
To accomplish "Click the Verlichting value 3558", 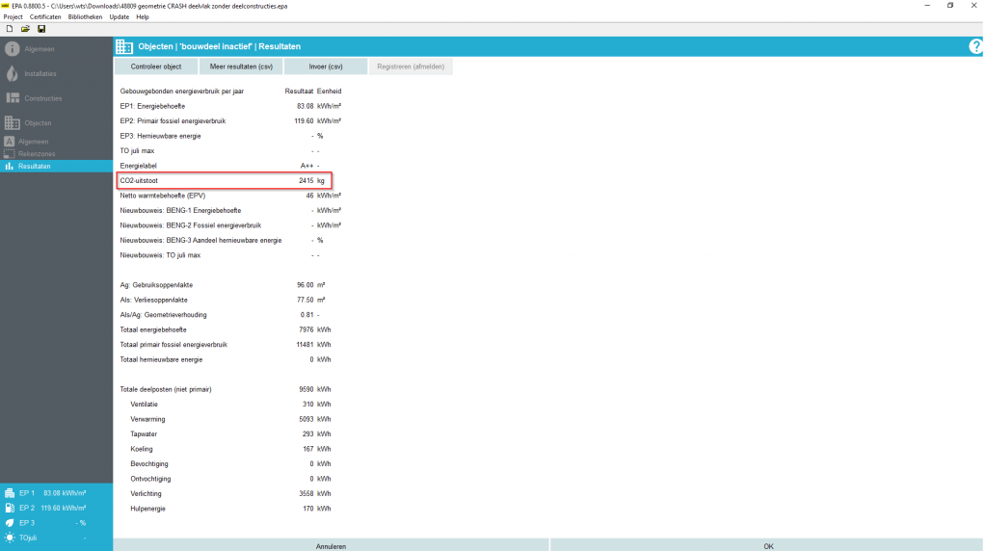I will coord(306,494).
